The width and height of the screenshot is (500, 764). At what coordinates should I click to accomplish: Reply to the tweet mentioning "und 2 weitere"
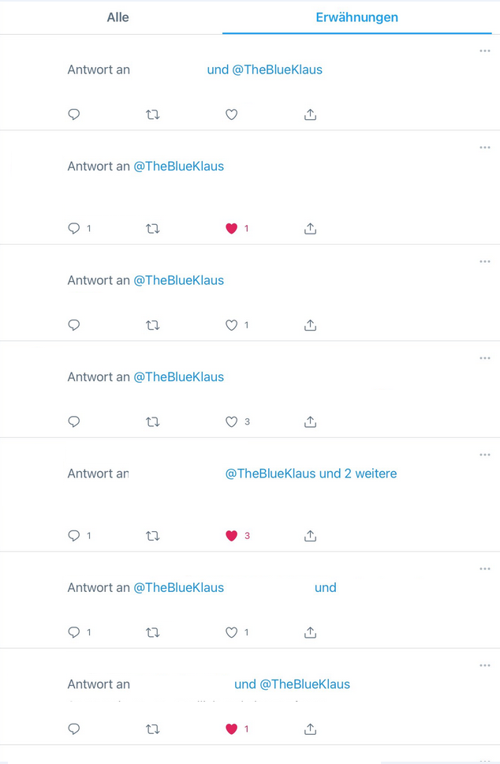tap(74, 536)
